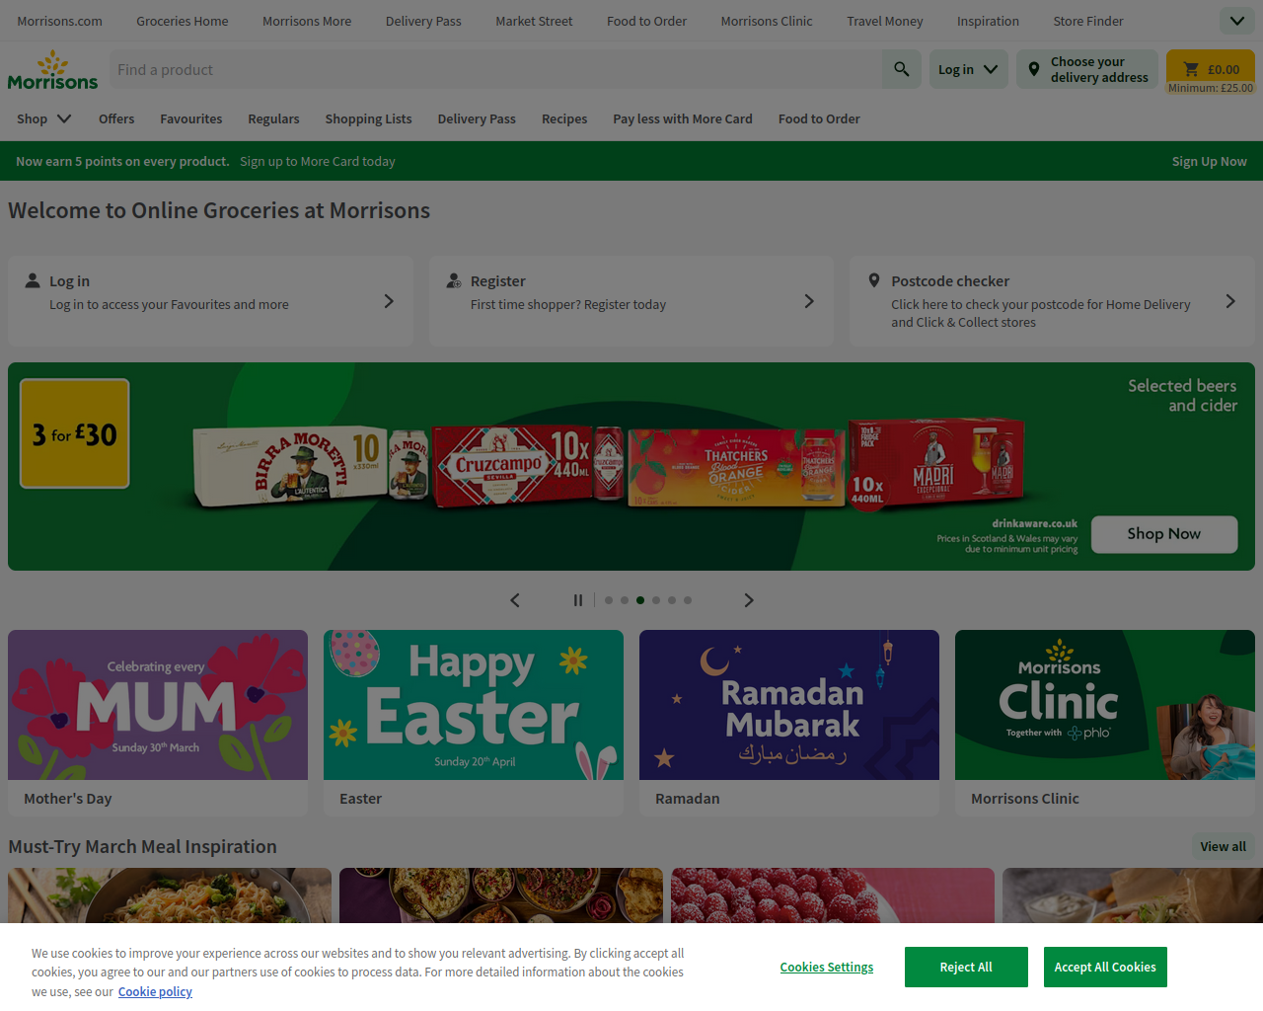Click Inspiration top link
Viewport: 1263px width, 1011px height.
click(988, 21)
